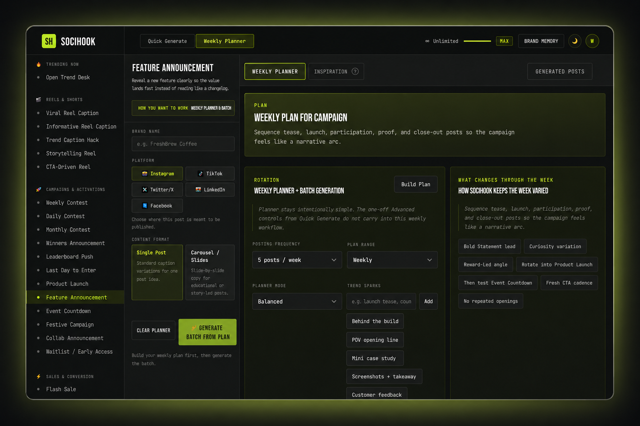This screenshot has width=640, height=426.
Task: Toggle the Bold Statement lead chip
Action: coord(489,246)
